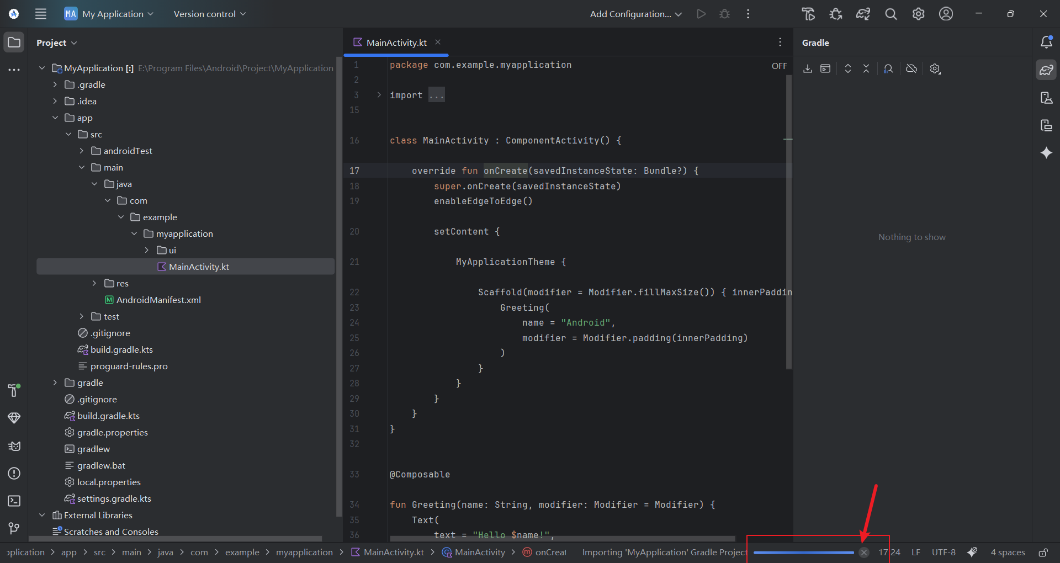1060x563 pixels.
Task: Click the Sync Project with Gradle icon
Action: [863, 14]
